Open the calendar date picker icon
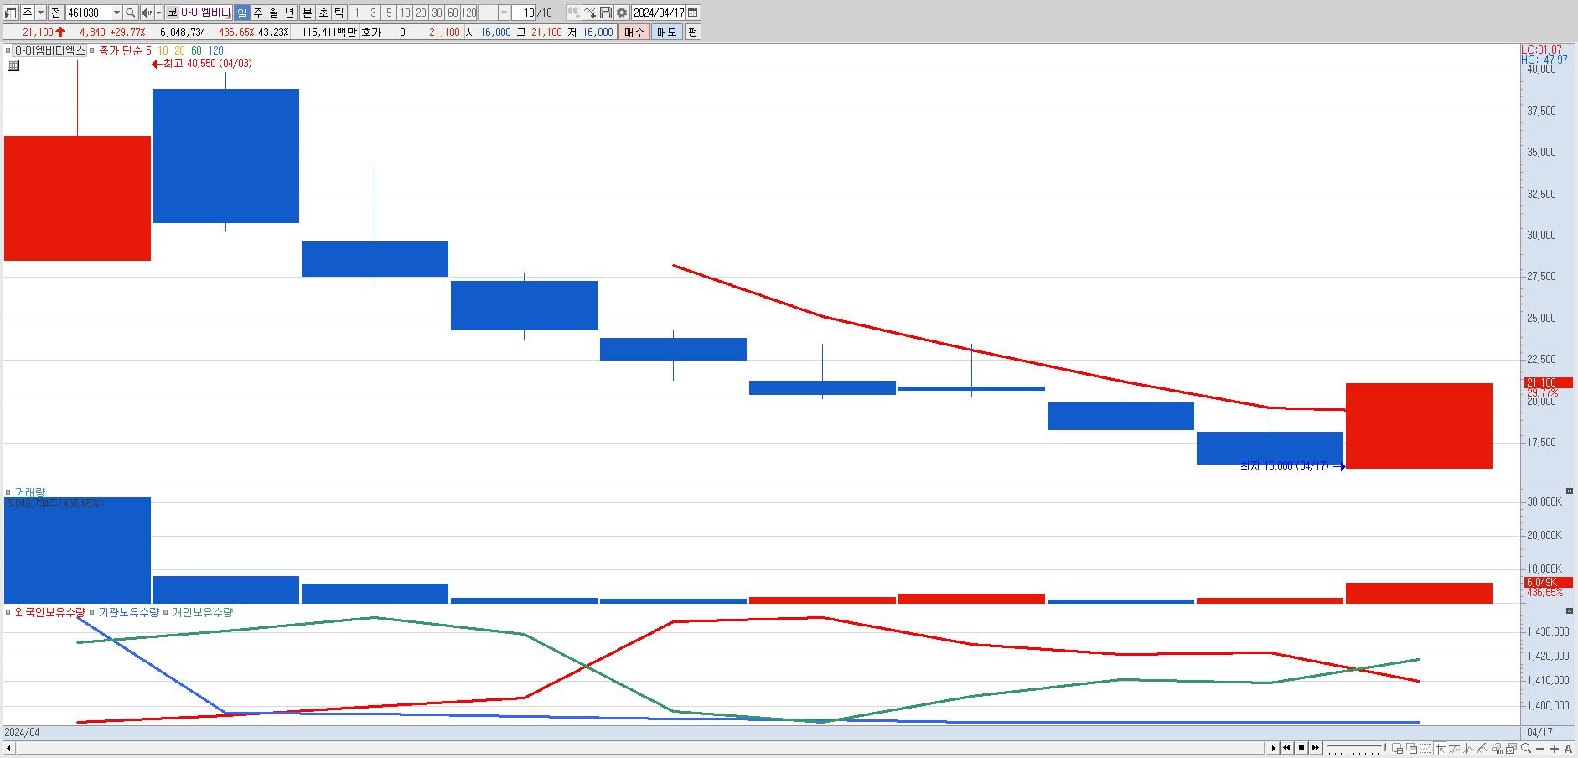1578x758 pixels. 693,13
